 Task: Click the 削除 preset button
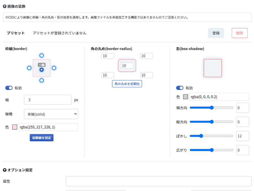(x=240, y=33)
